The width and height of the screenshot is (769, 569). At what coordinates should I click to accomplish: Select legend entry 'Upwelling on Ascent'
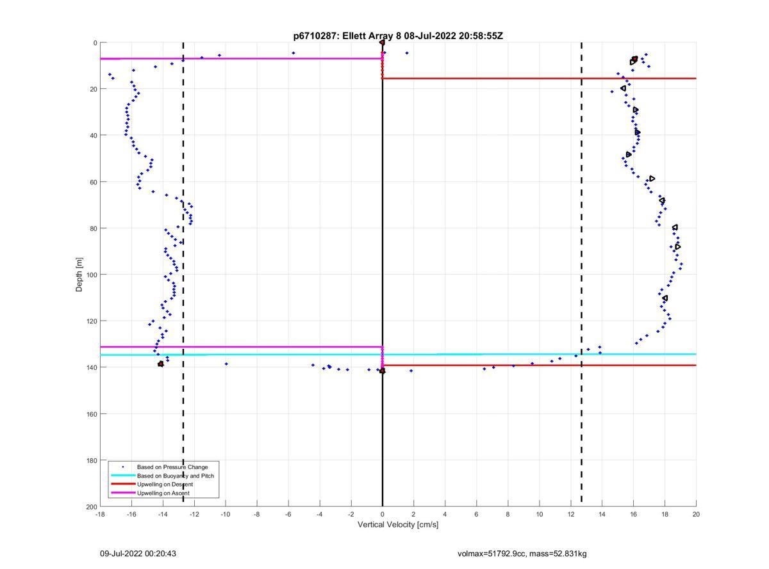(x=163, y=493)
